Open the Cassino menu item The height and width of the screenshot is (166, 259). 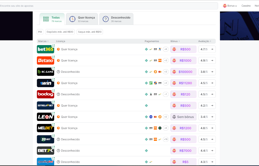[x=246, y=6]
